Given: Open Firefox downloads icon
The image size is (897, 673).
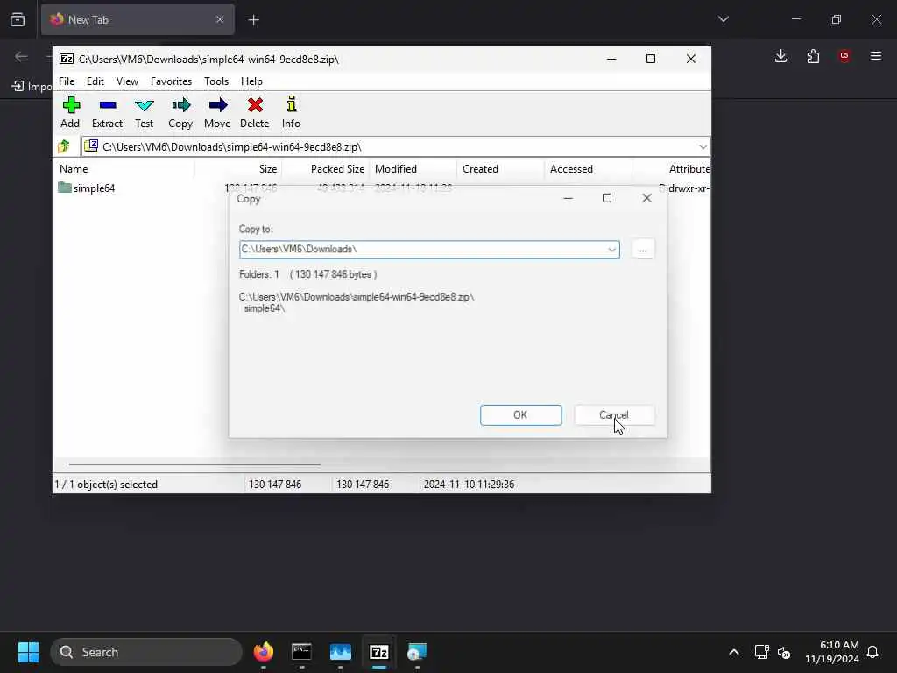Looking at the screenshot, I should click(x=780, y=56).
